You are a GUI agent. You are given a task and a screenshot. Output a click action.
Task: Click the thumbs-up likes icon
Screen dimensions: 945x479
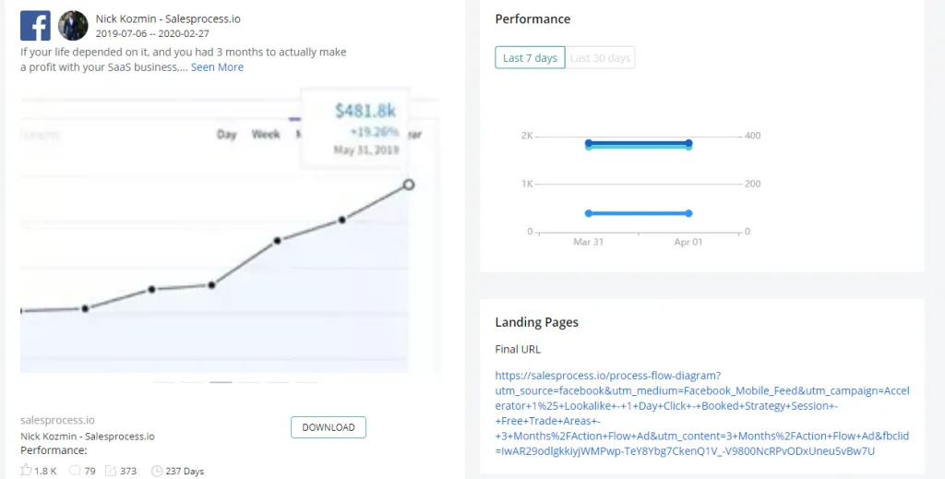(26, 471)
